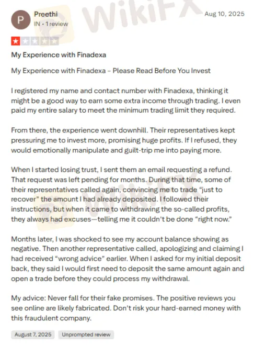Select the third grey rating star

click(x=35, y=41)
